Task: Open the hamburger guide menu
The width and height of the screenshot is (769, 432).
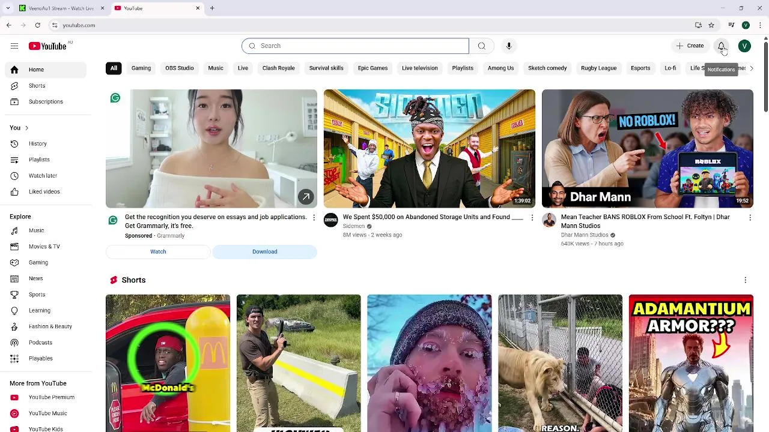Action: click(x=14, y=46)
